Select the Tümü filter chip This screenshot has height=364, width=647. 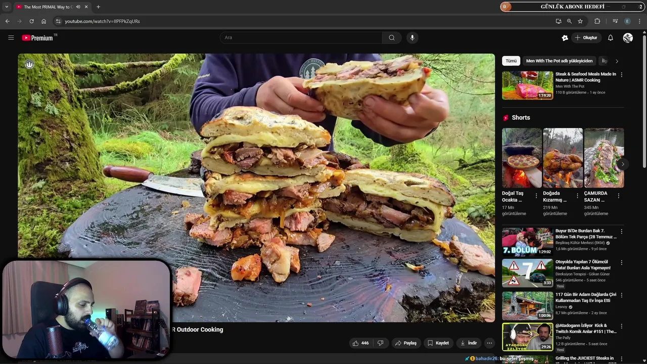click(511, 61)
